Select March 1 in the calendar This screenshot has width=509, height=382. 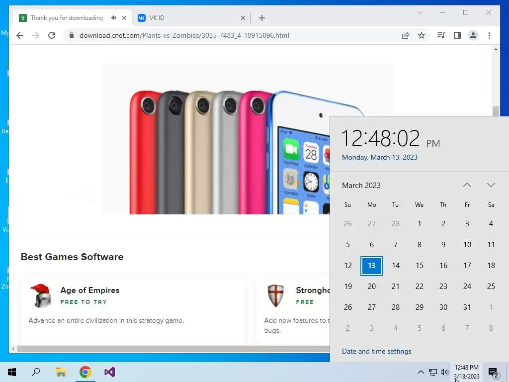pos(420,224)
